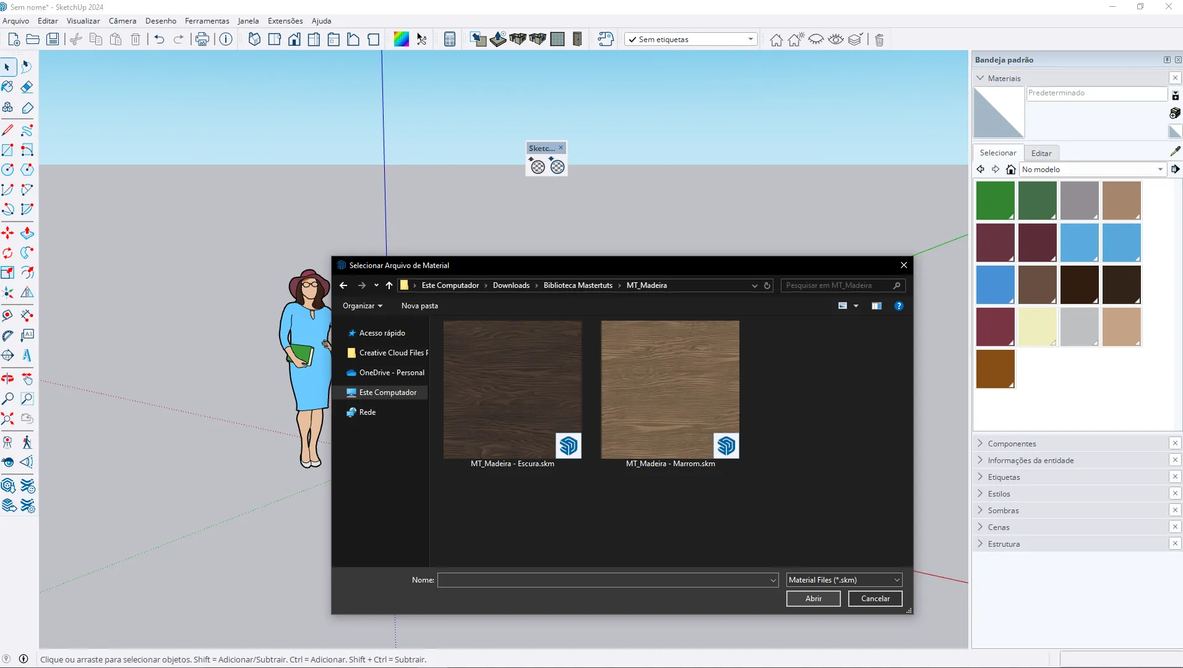Screen dimensions: 1183x668
Task: Click the Print icon in toolbar
Action: pos(202,40)
